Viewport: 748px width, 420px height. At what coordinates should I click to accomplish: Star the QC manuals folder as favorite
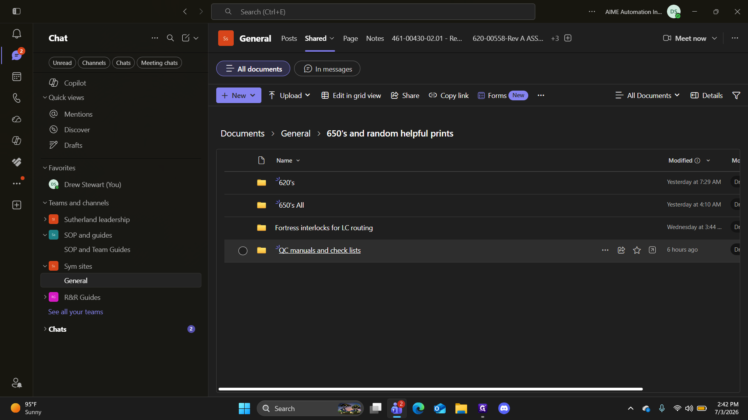637,250
